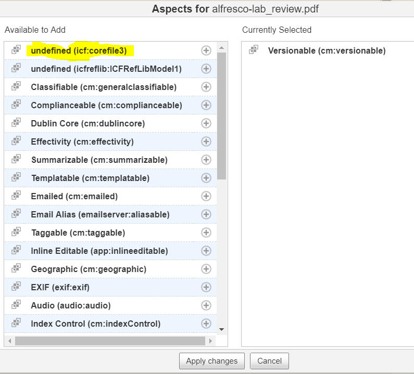
Task: Add the Dublin Core aspect via its plus icon
Action: click(x=206, y=123)
